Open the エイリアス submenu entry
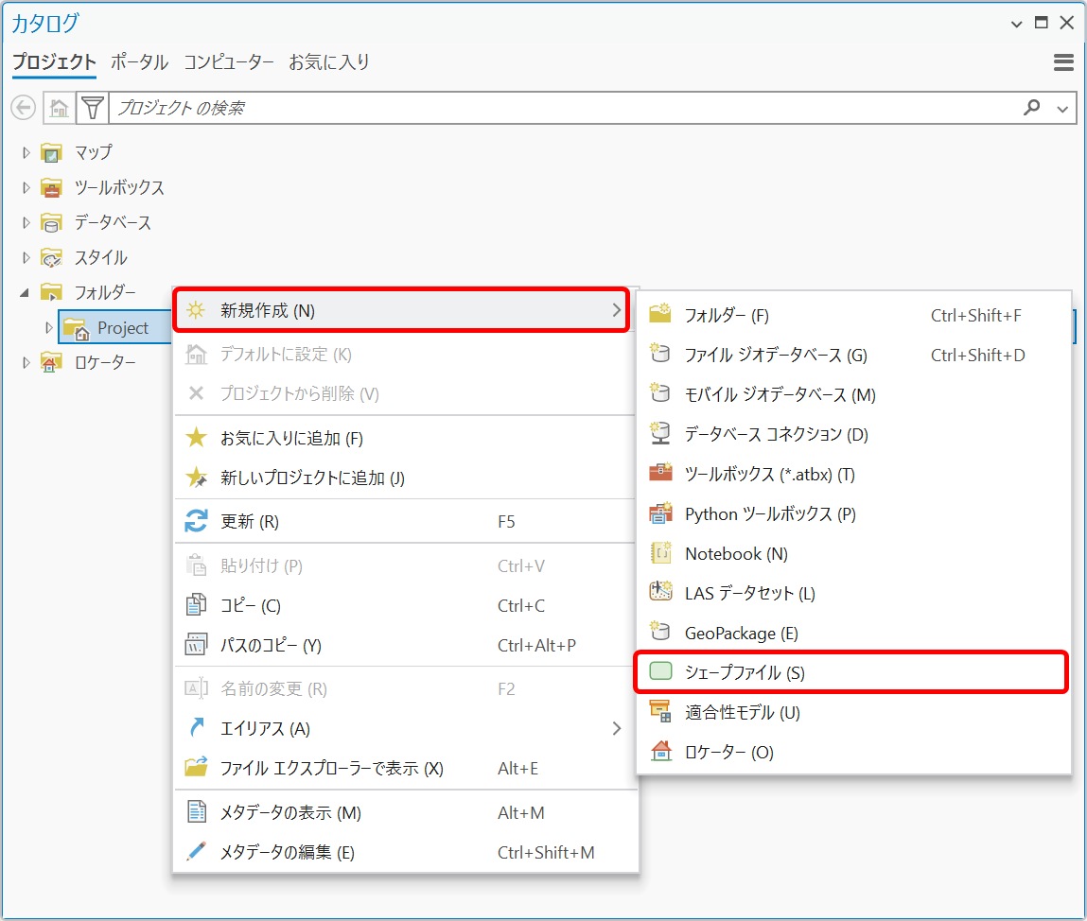The width and height of the screenshot is (1087, 921). pos(265,728)
